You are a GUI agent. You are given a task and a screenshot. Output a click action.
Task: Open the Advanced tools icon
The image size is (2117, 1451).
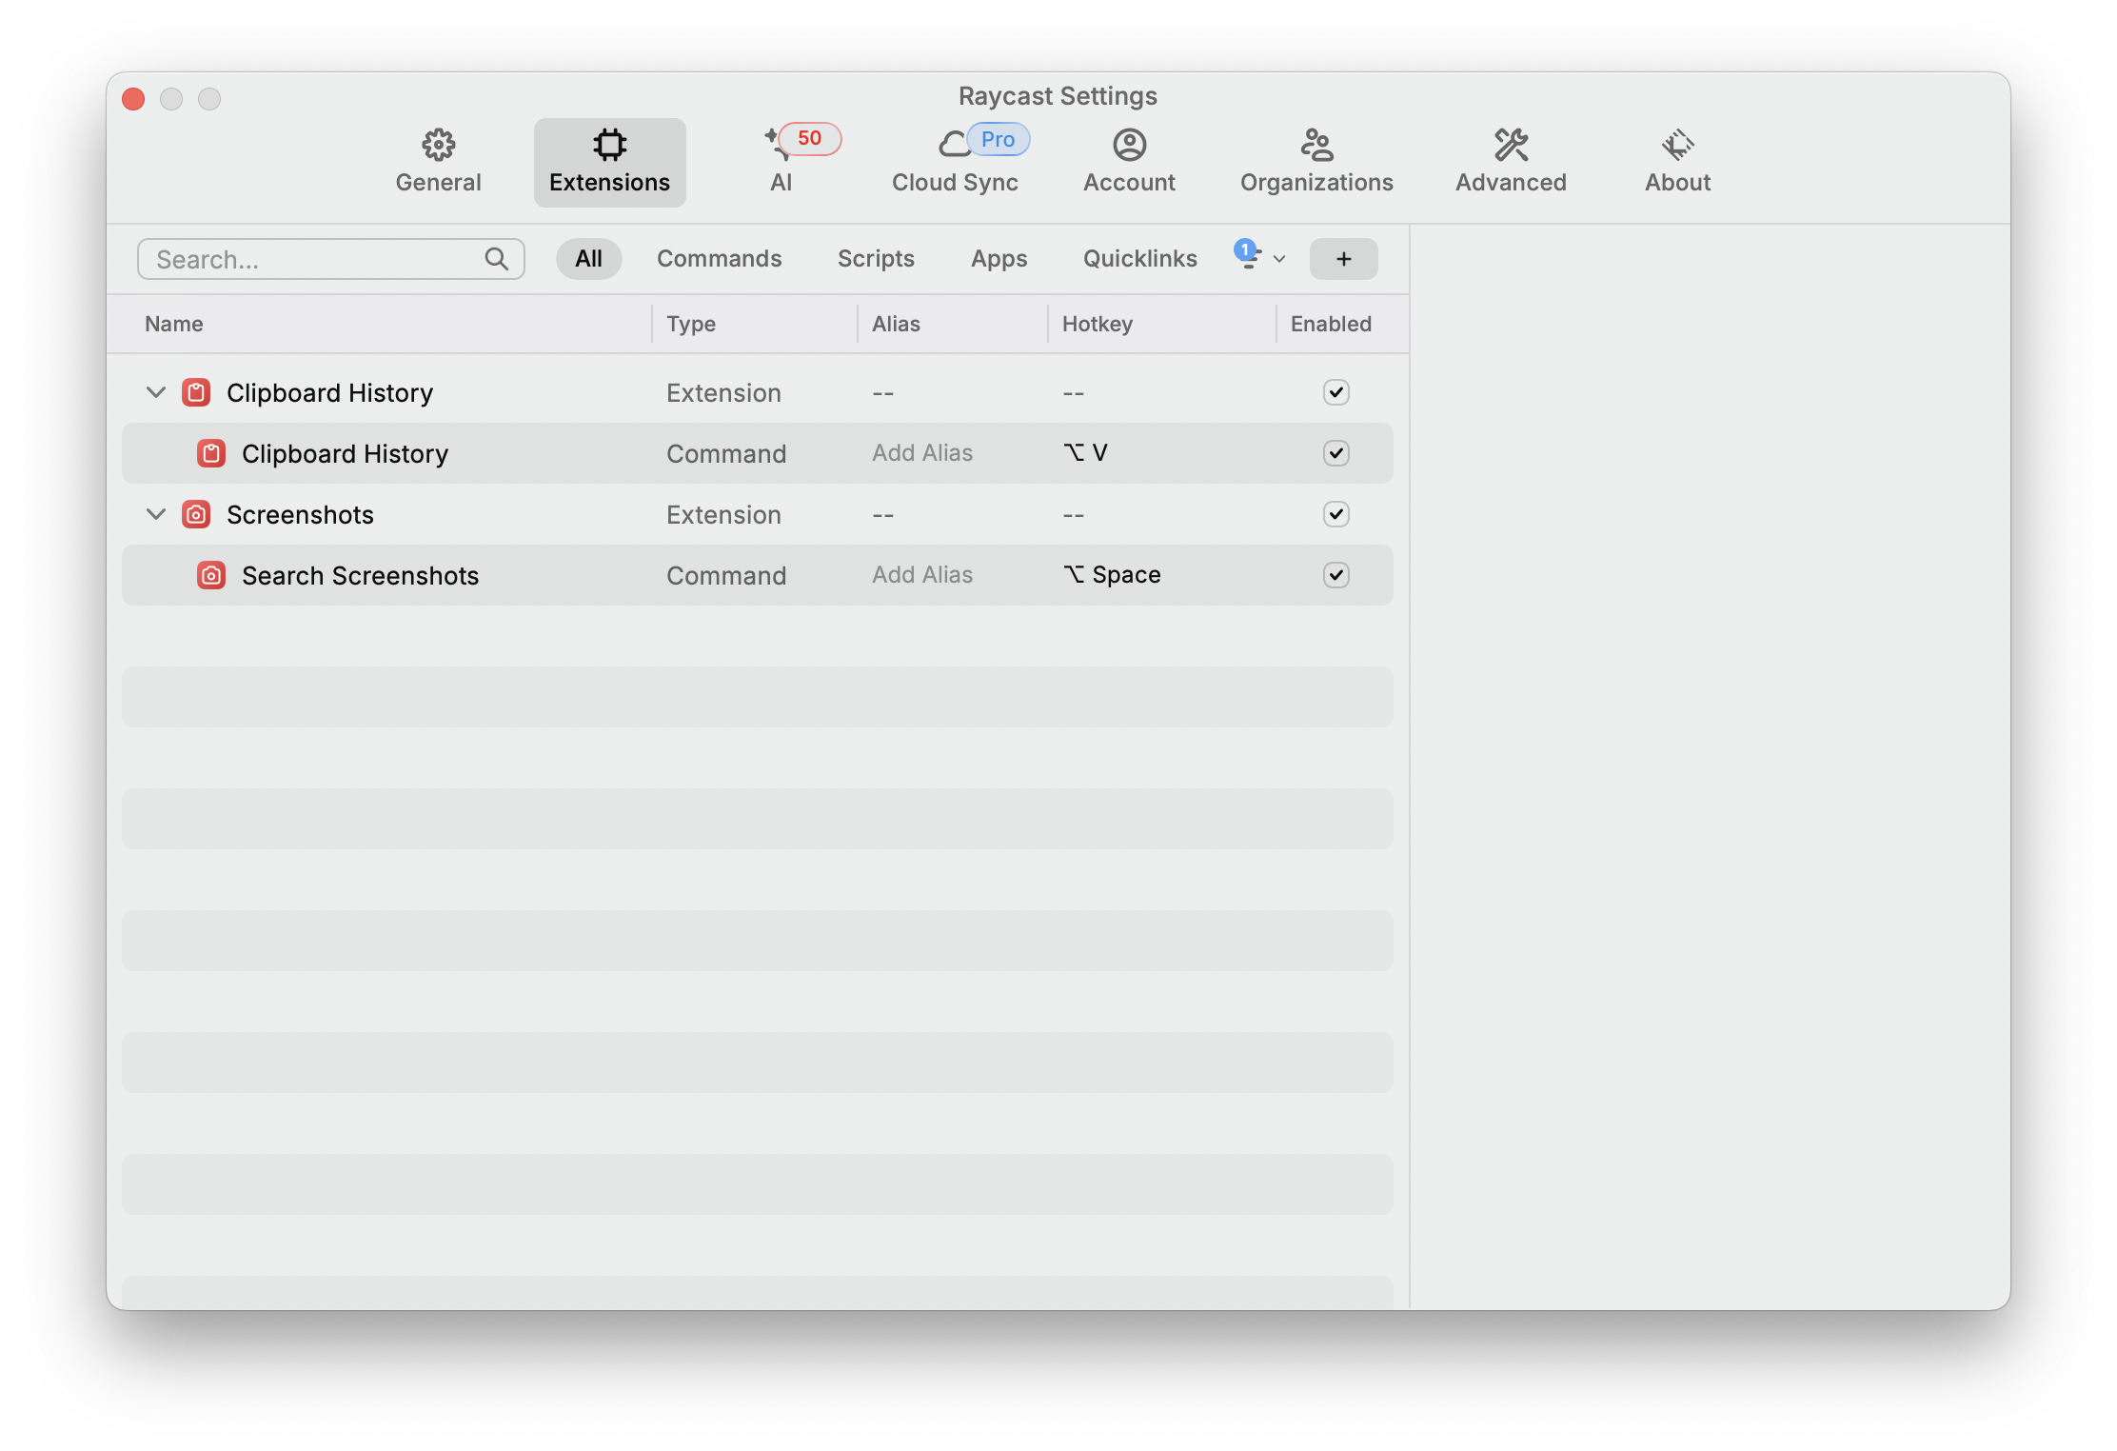tap(1511, 146)
